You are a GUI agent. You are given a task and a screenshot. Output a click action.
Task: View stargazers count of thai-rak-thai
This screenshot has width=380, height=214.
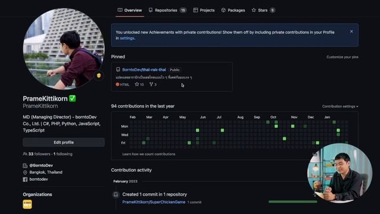[x=140, y=84]
